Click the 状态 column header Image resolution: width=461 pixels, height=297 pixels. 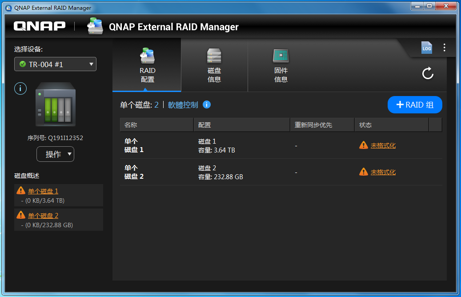391,124
